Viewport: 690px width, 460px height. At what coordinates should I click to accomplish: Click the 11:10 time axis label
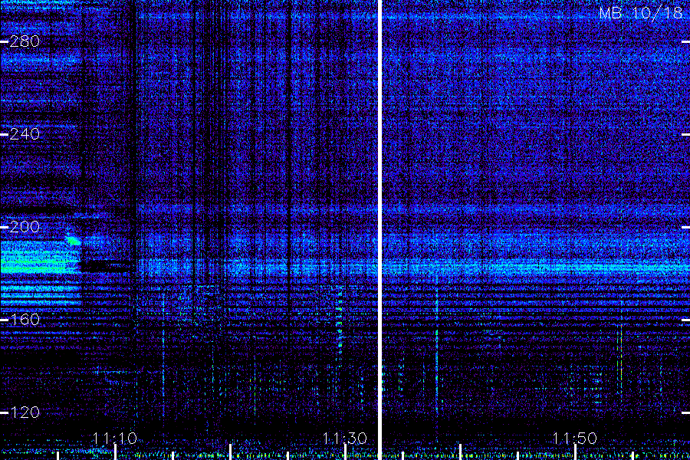(115, 438)
